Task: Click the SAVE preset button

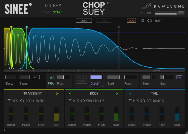Action: tap(131, 21)
